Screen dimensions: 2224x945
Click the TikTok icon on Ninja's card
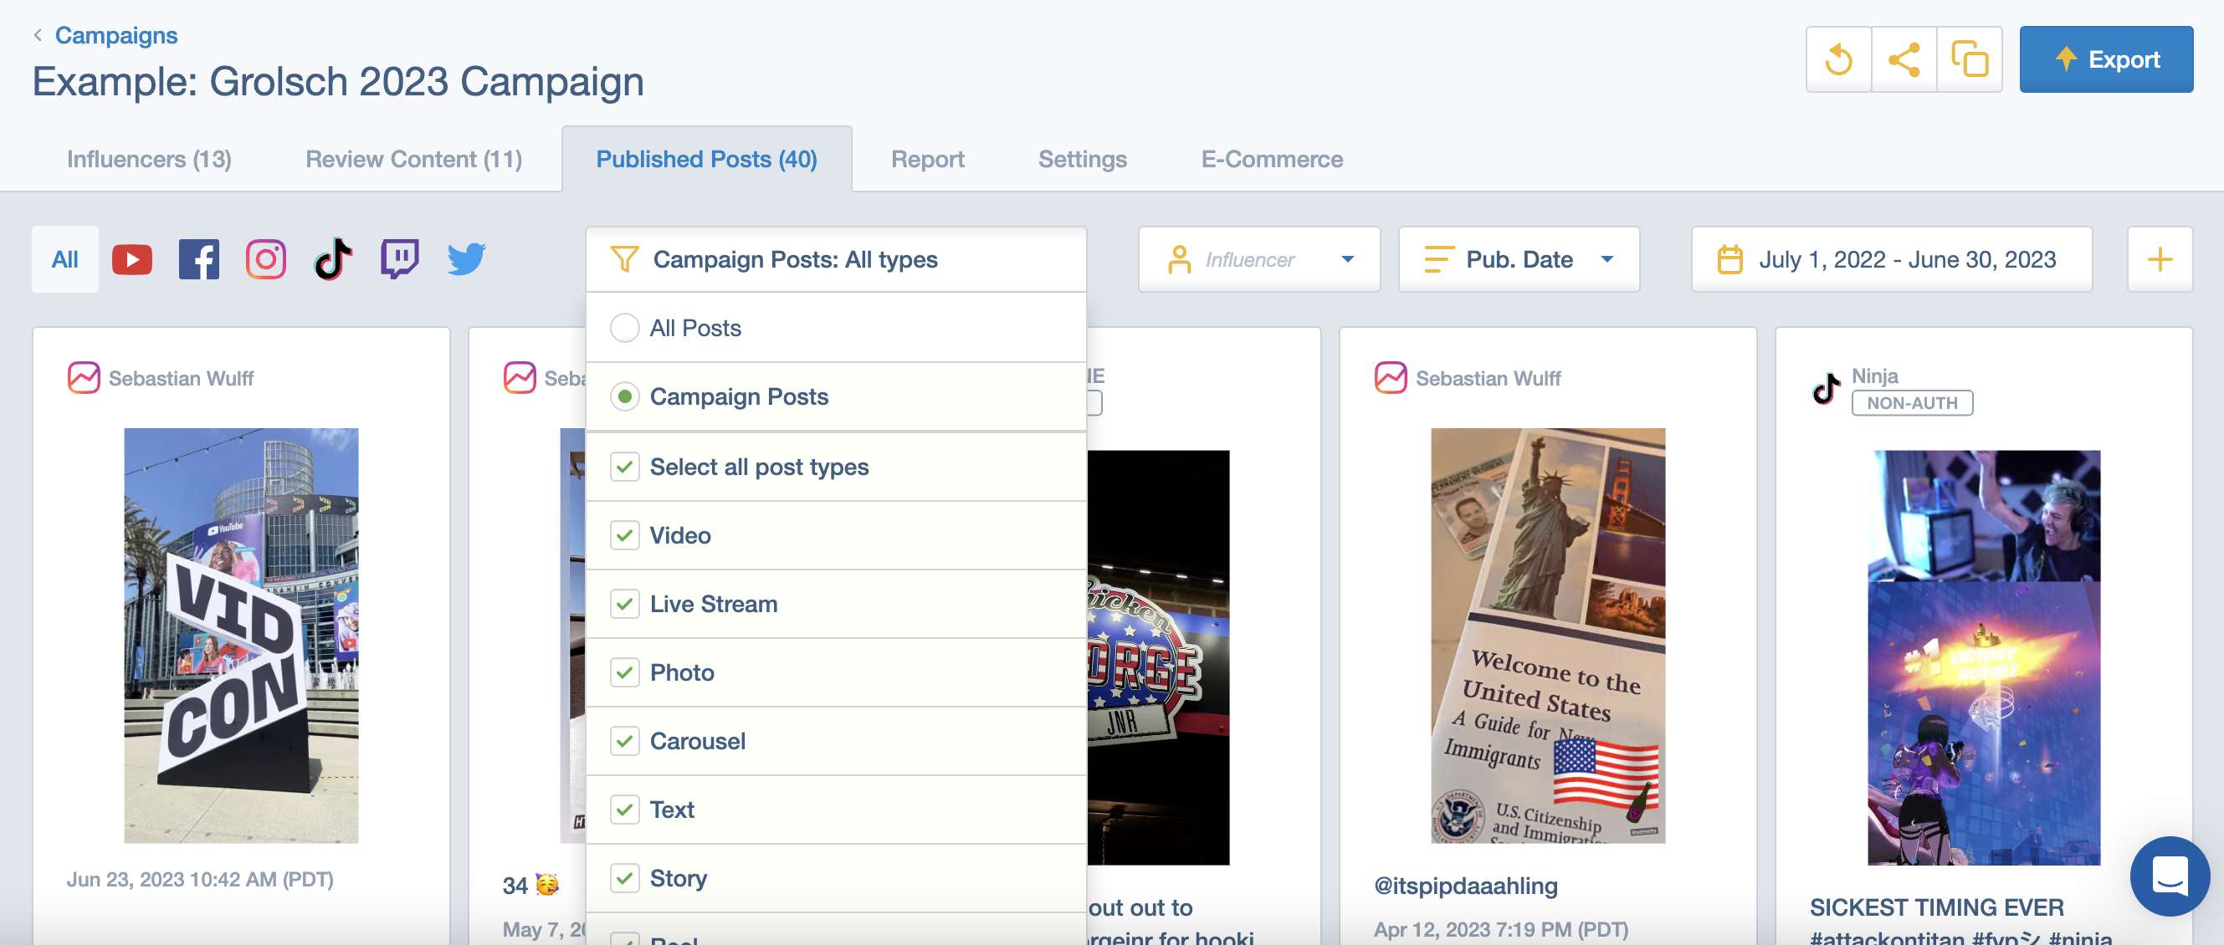pos(1825,388)
